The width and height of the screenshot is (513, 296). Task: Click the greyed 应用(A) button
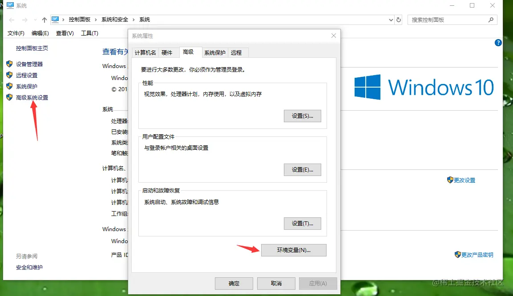pyautogui.click(x=318, y=283)
